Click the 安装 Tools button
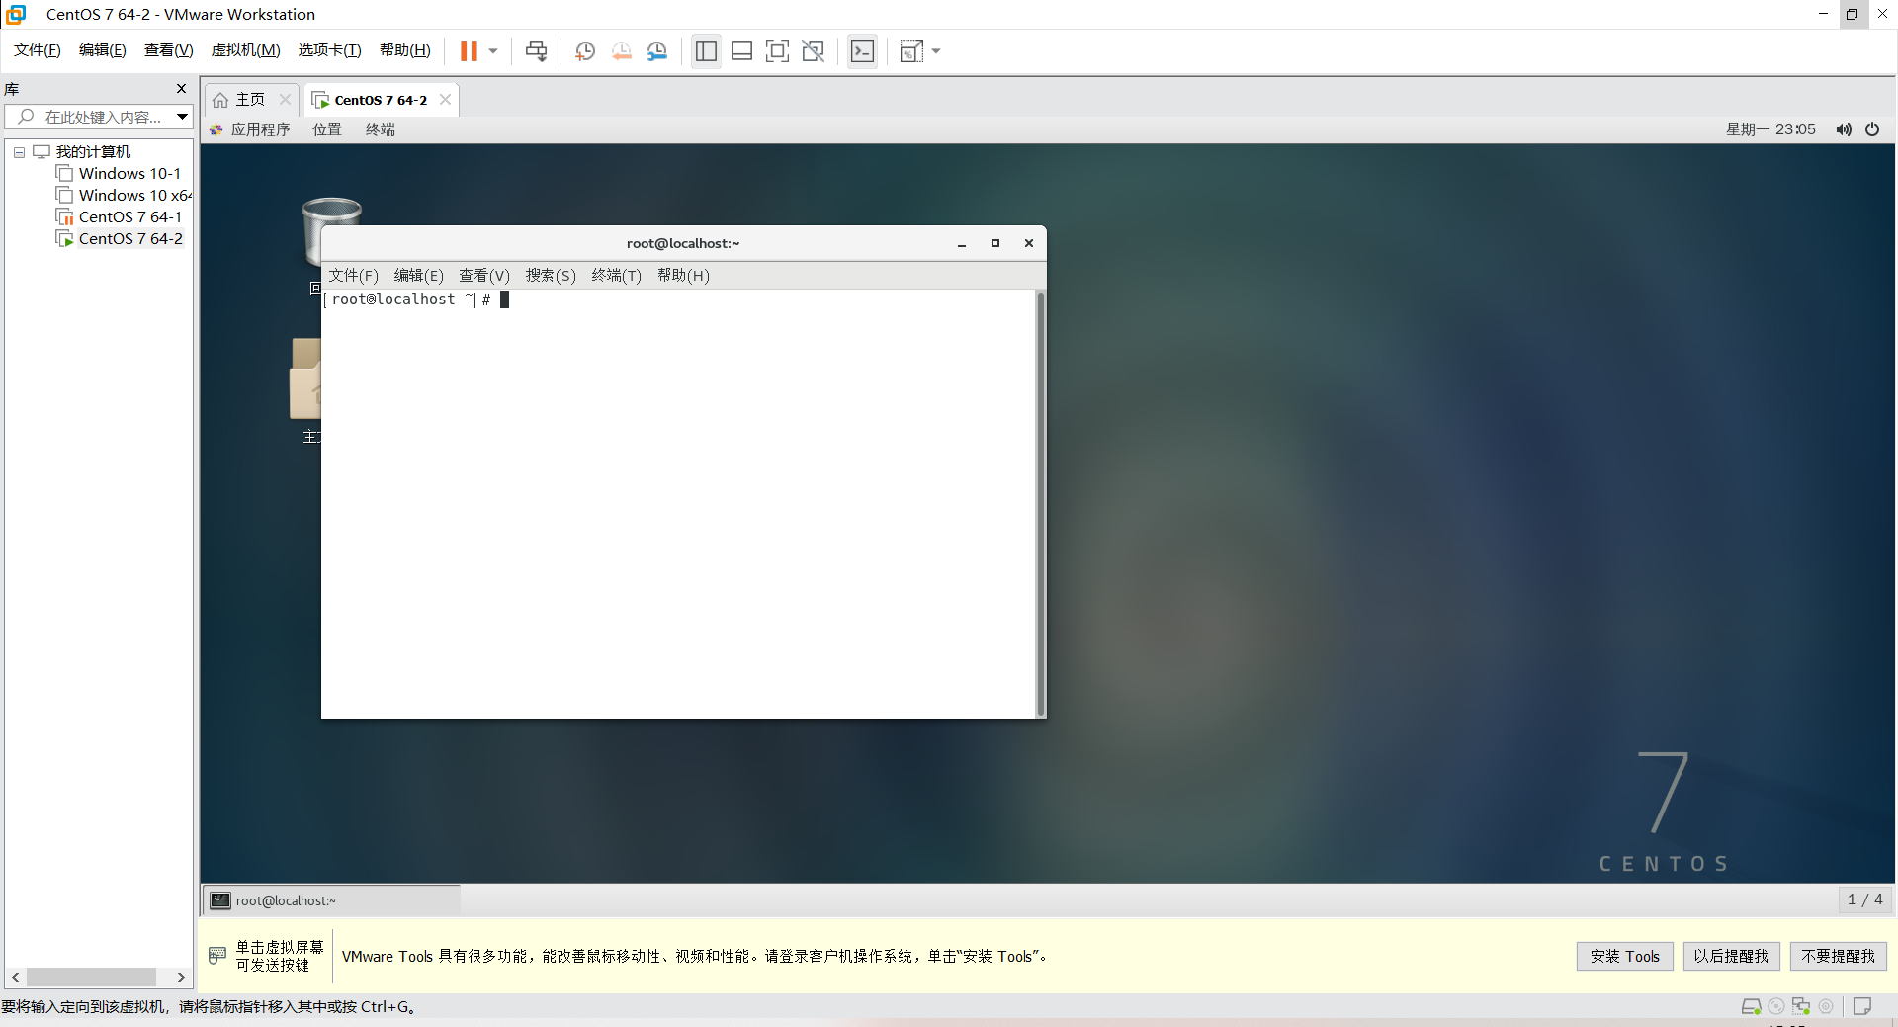The image size is (1898, 1027). coord(1624,956)
